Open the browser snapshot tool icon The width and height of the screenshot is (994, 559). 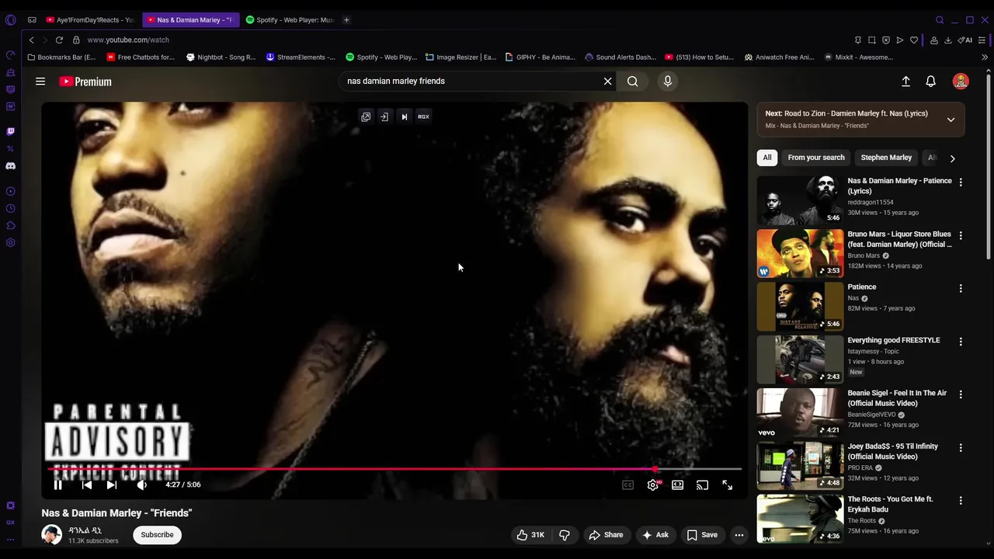(x=871, y=40)
